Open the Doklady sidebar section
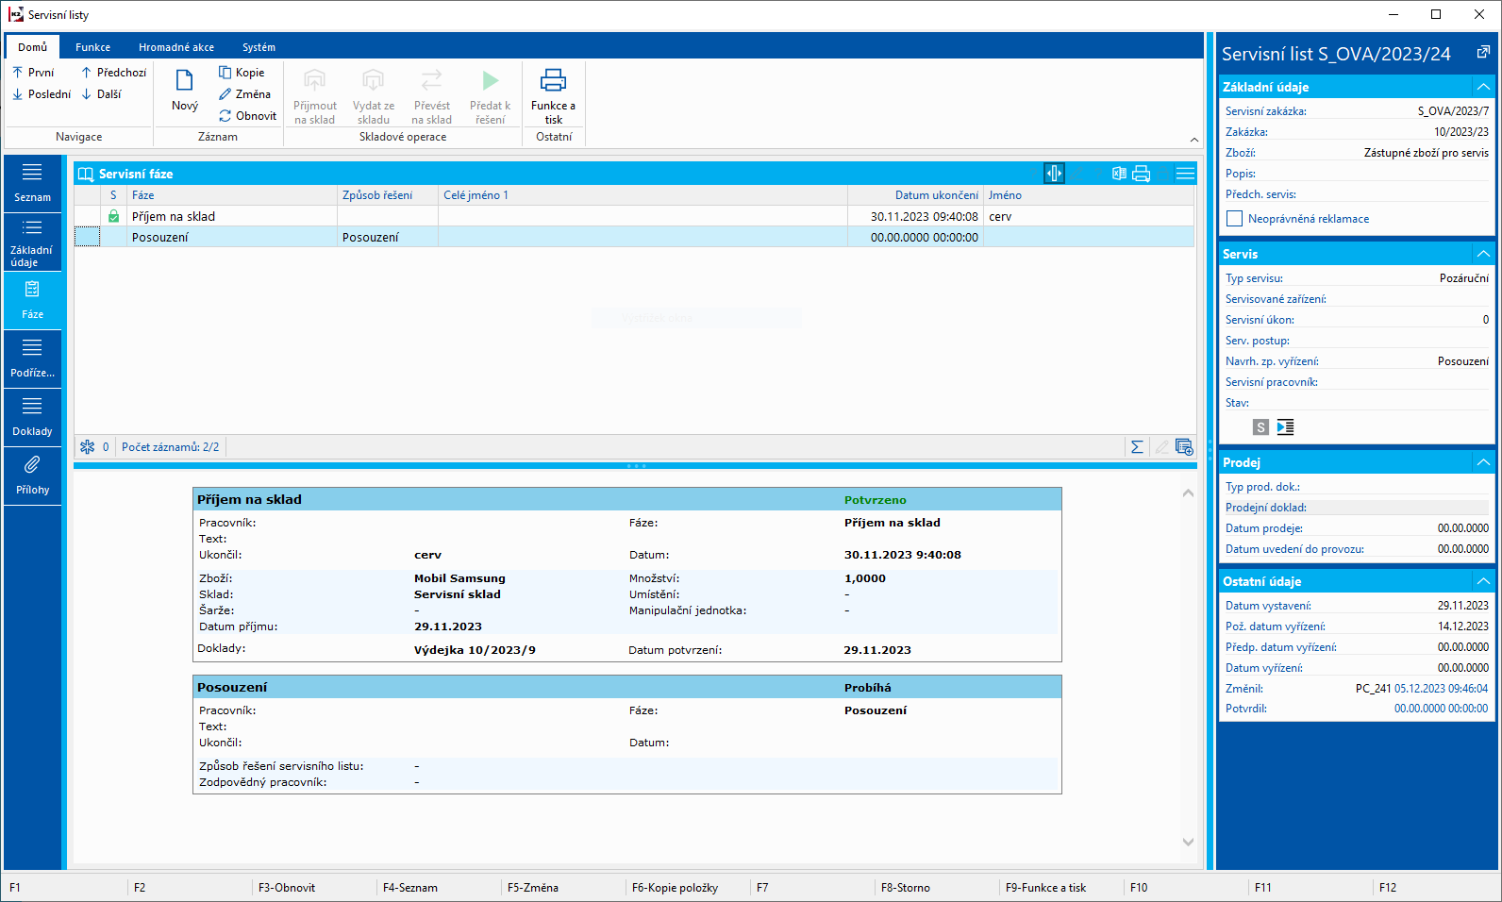Image resolution: width=1502 pixels, height=902 pixels. click(x=32, y=417)
